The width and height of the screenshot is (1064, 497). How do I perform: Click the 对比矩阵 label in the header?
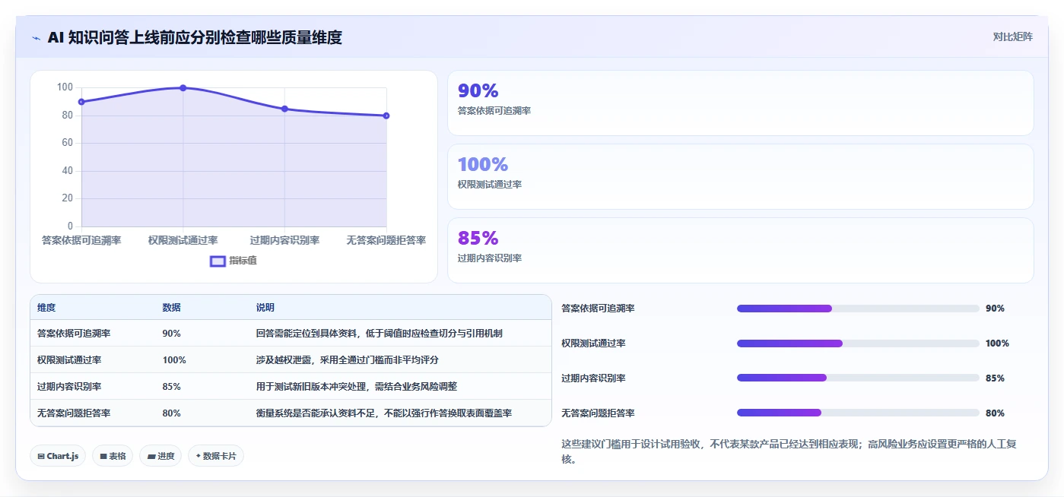click(1012, 36)
